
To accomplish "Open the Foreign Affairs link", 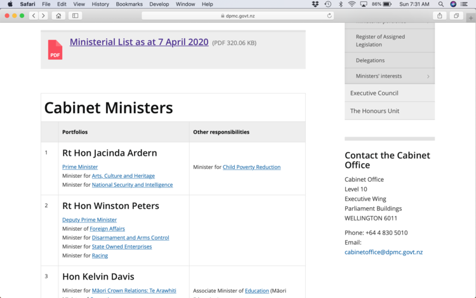I will coord(107,229).
